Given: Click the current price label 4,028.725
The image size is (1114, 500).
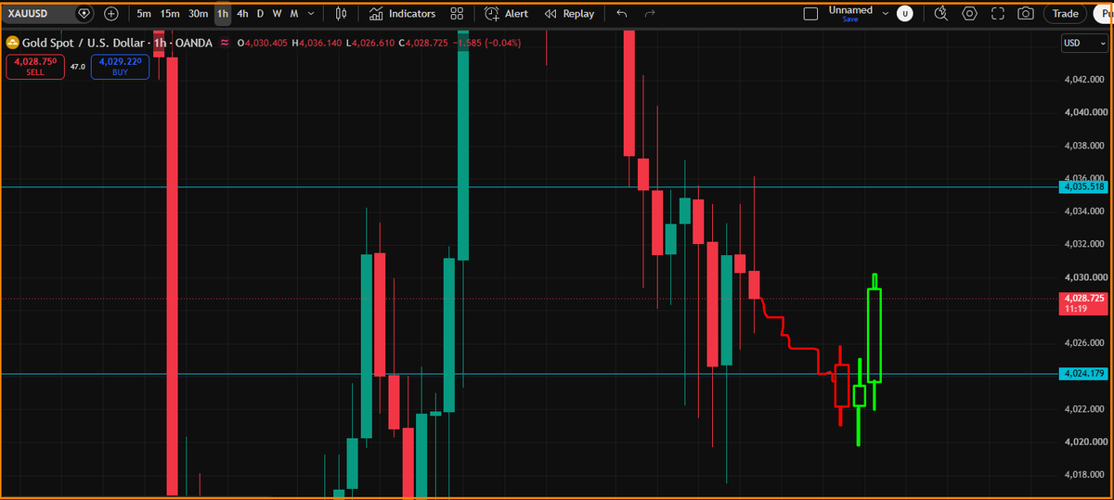Looking at the screenshot, I should coord(1082,302).
